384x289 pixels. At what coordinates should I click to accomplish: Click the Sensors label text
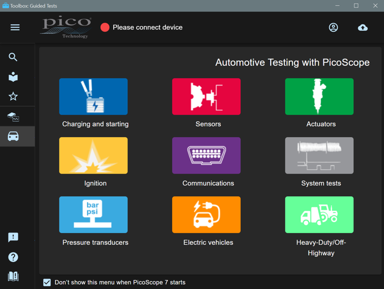pyautogui.click(x=208, y=124)
